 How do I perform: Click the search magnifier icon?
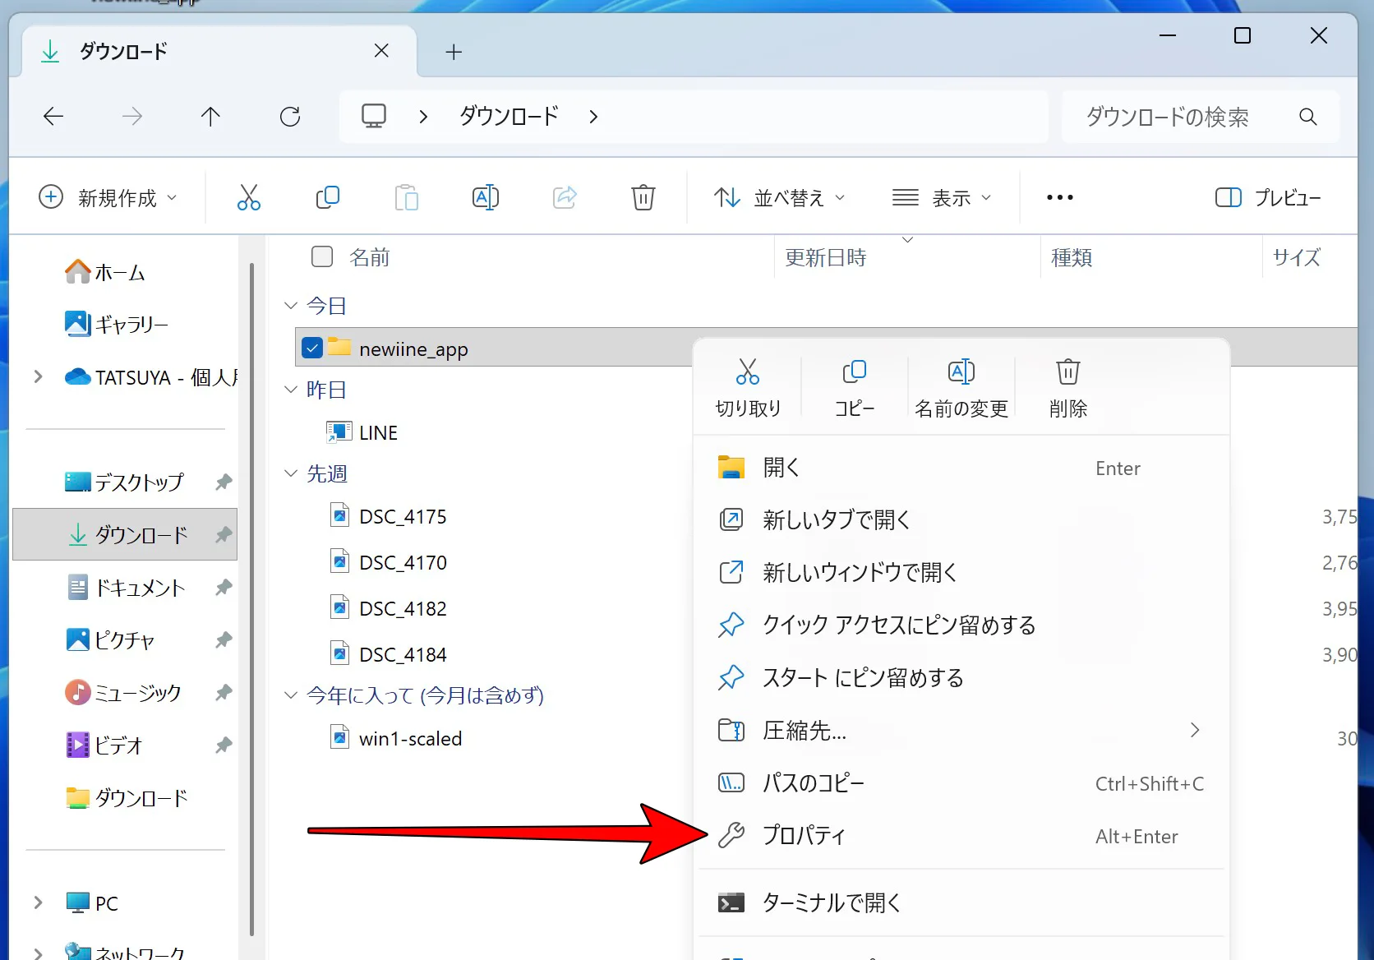point(1307,117)
